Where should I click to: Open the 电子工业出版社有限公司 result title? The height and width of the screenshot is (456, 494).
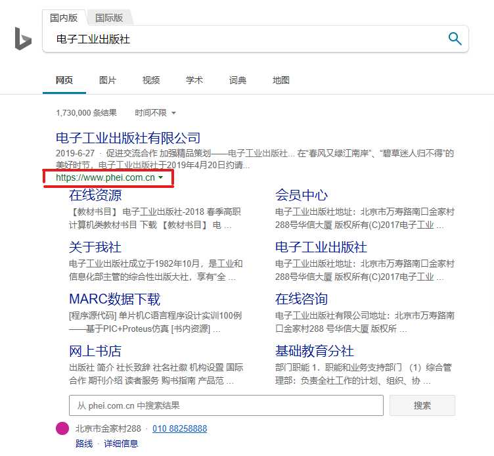pyautogui.click(x=128, y=138)
